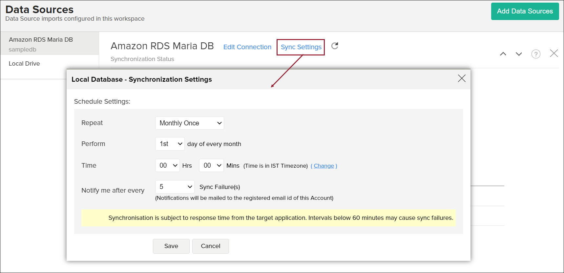Click the Change timezone link
Image resolution: width=564 pixels, height=273 pixels.
tap(324, 166)
